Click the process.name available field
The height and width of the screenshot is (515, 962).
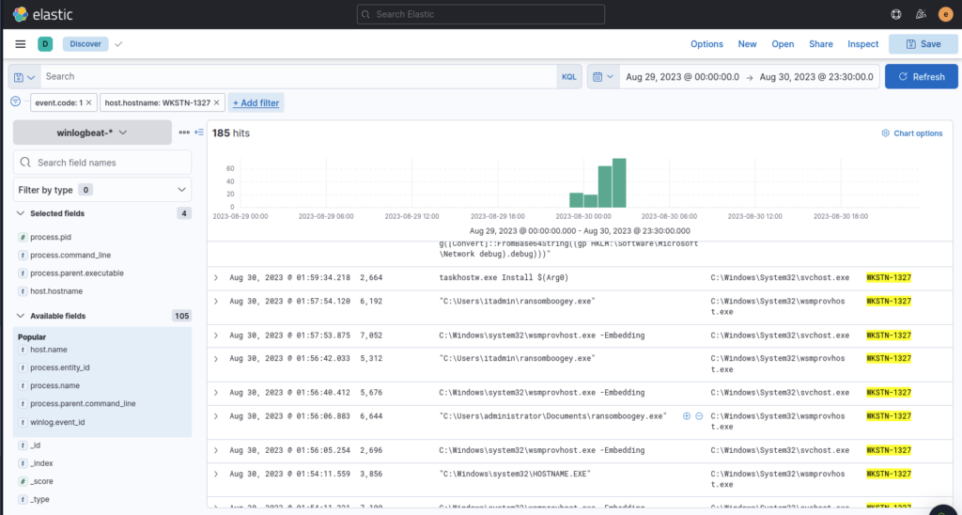pos(54,385)
